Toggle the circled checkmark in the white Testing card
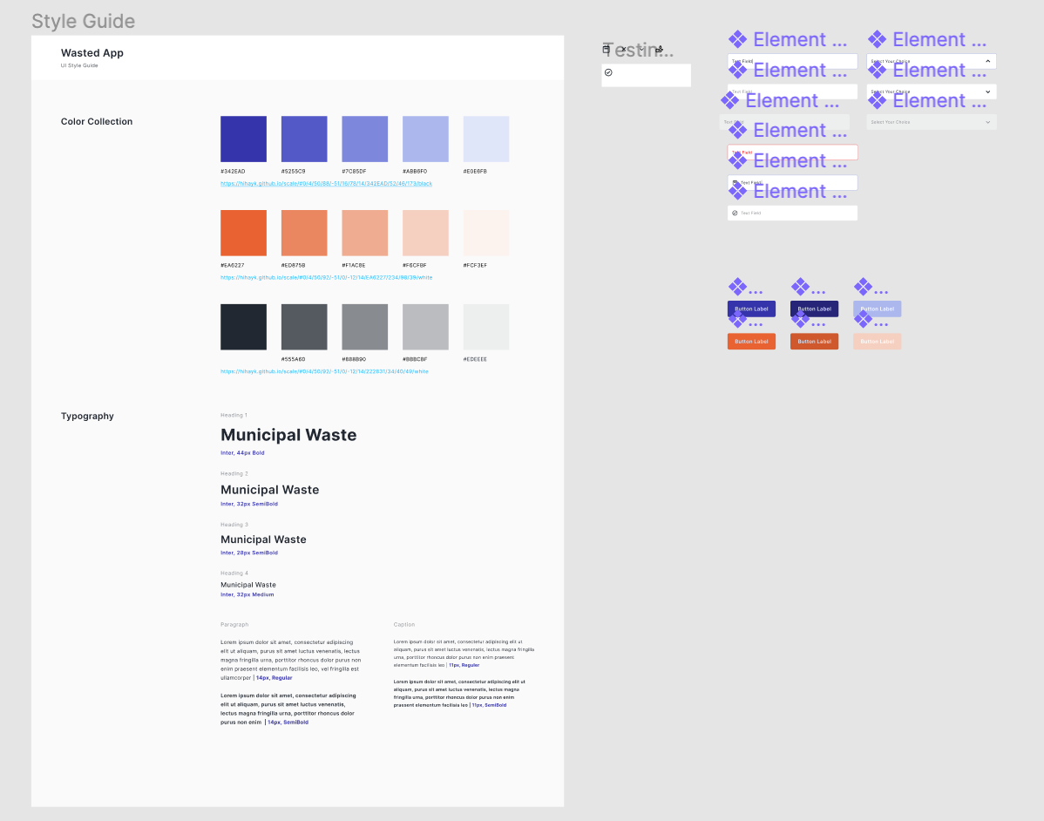 point(608,73)
